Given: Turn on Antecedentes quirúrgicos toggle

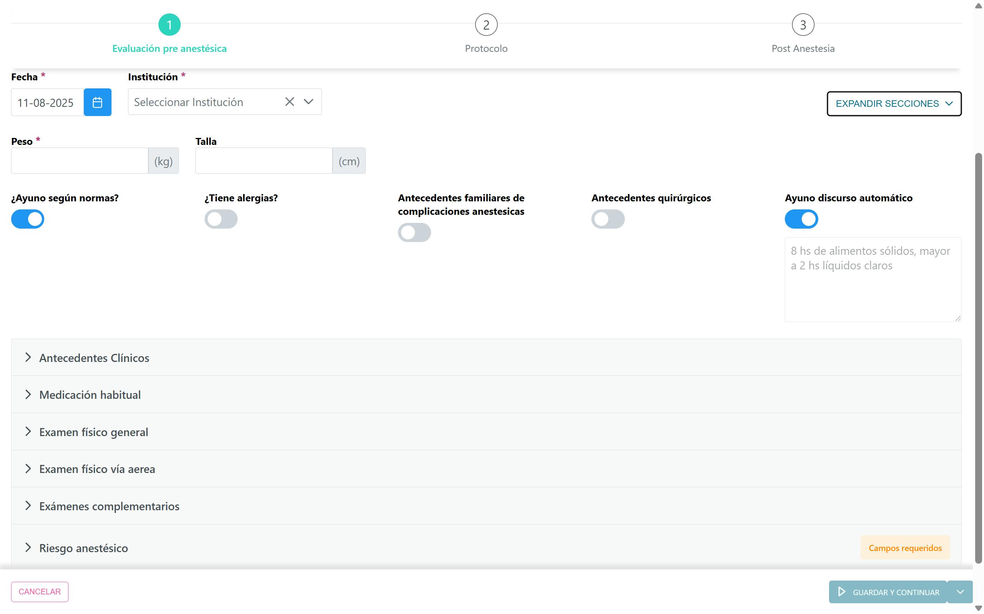Looking at the screenshot, I should point(608,219).
